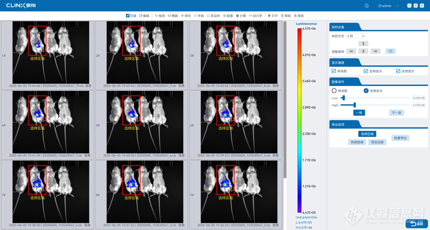Click the High luminescence slider handle

[x=355, y=105]
